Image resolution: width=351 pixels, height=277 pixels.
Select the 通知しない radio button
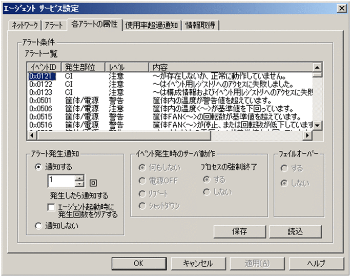(57, 226)
